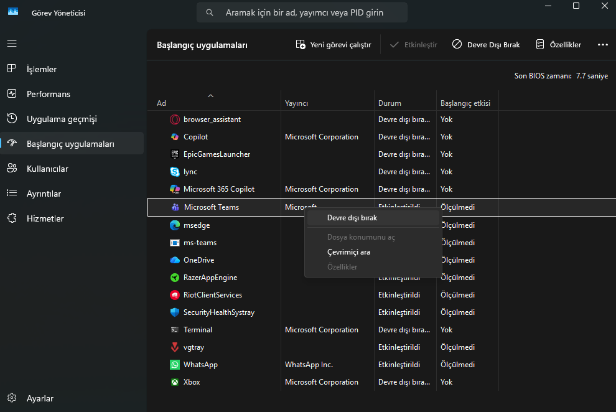Image resolution: width=616 pixels, height=412 pixels.
Task: Select Çevrimiçi ara from context menu
Action: (x=348, y=252)
